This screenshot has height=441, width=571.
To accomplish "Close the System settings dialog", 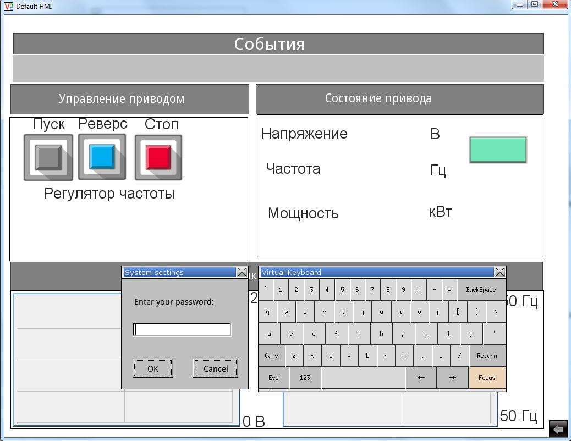I will (x=241, y=273).
